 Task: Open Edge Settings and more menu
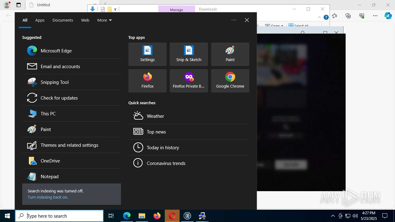tap(375, 16)
